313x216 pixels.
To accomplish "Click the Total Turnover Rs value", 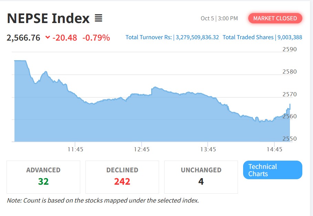I will (x=197, y=37).
